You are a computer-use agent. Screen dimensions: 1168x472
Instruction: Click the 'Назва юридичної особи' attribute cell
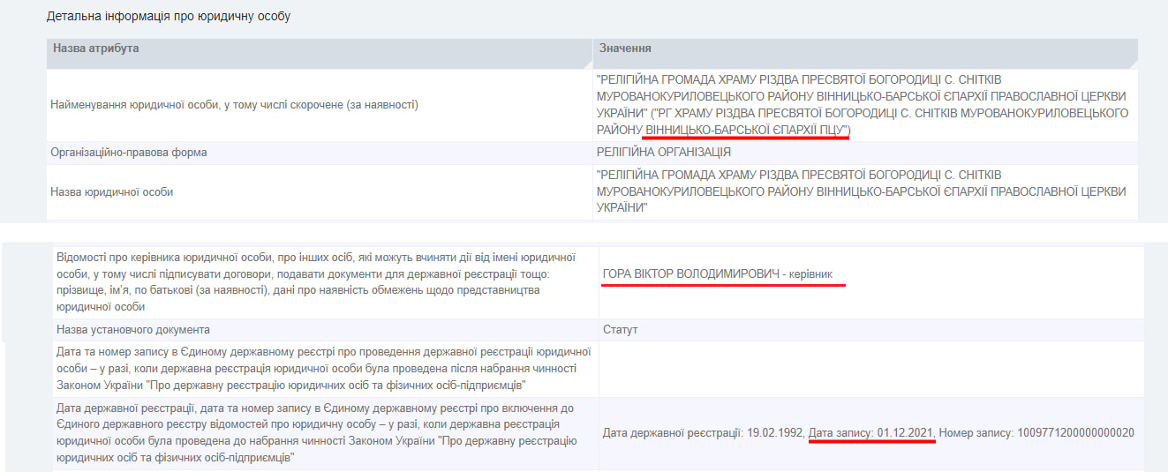coord(320,191)
